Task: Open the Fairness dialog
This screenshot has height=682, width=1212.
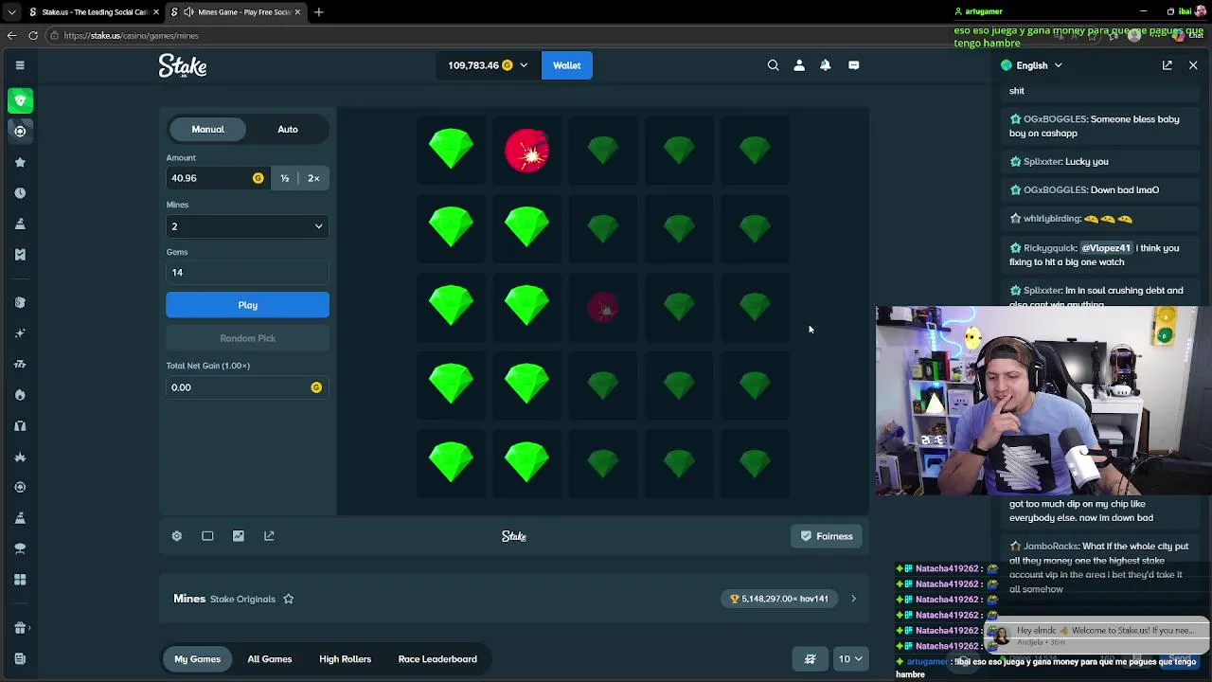Action: tap(827, 536)
